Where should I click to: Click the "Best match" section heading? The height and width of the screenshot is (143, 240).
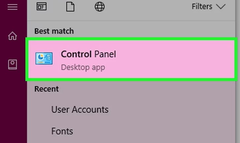click(x=54, y=31)
